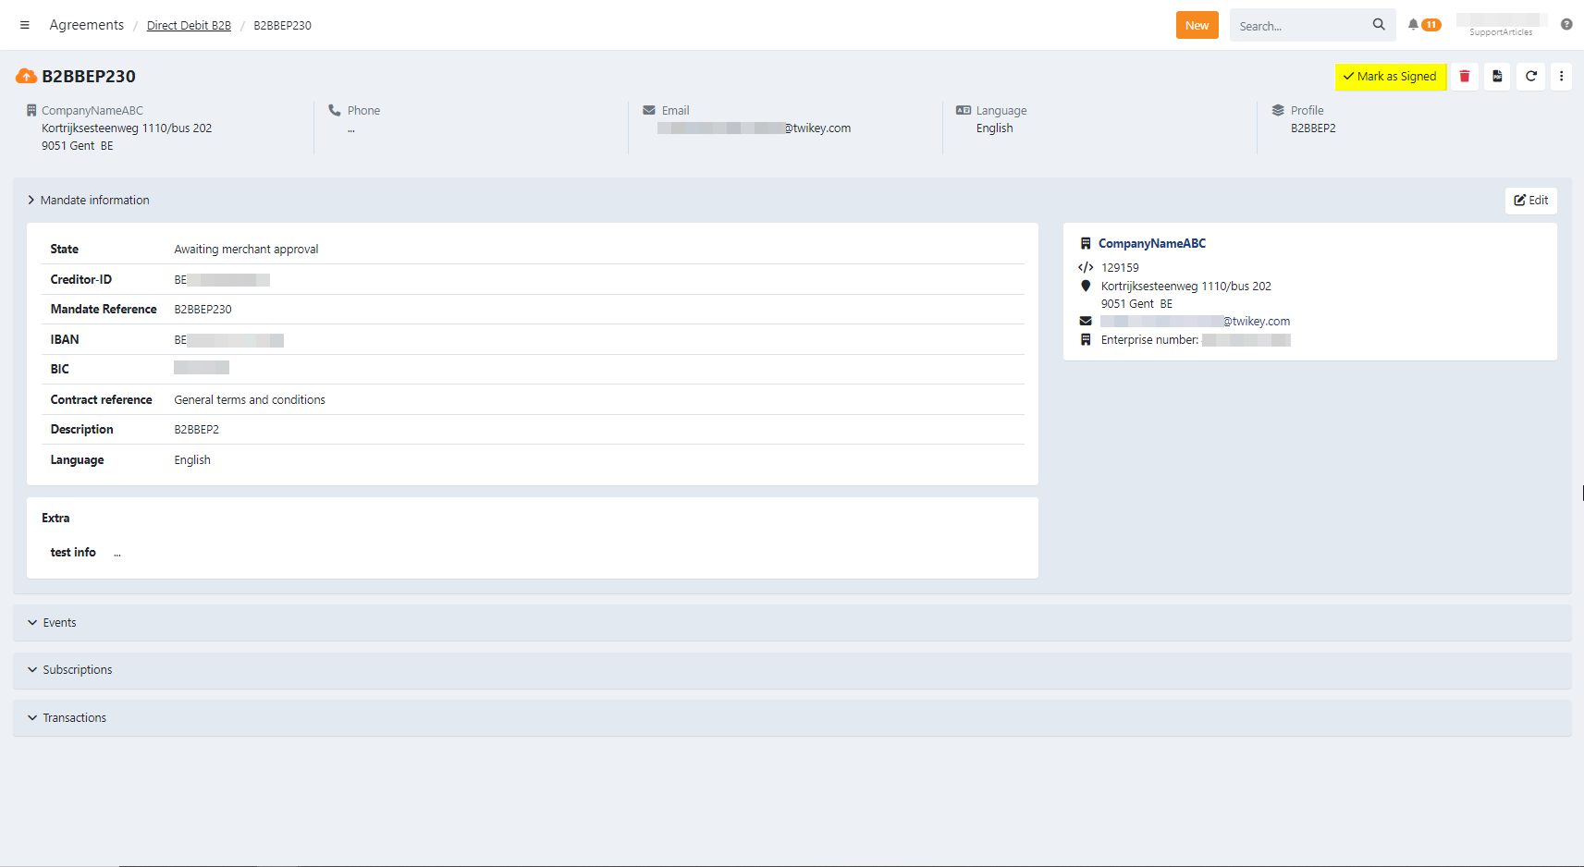Click the orange New button
This screenshot has height=867, width=1584.
pos(1197,25)
